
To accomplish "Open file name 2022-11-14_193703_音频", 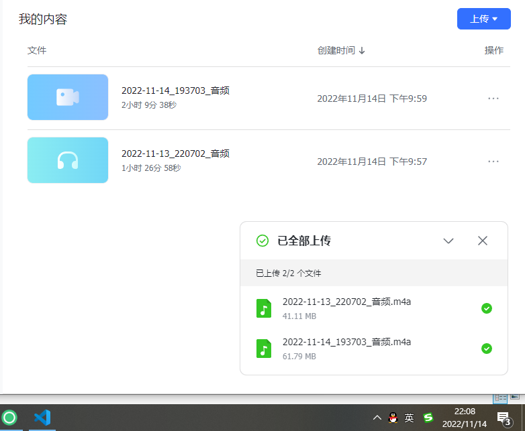I will [x=175, y=90].
